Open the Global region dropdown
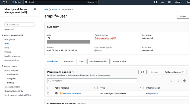The width and height of the screenshot is (190, 104). point(179,2)
